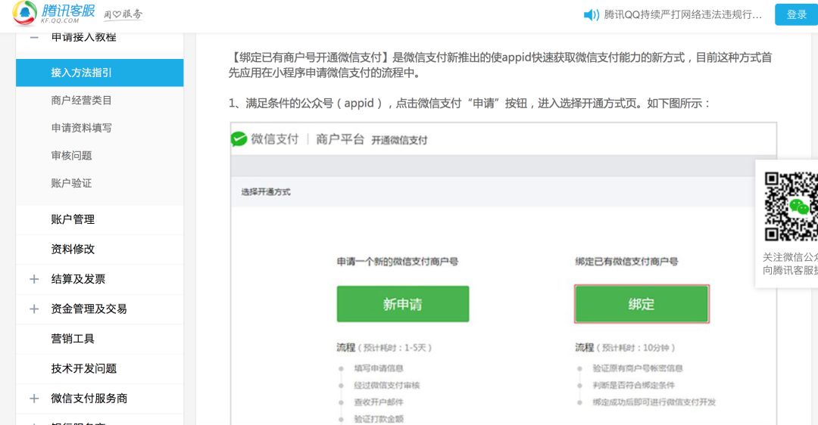Click the speaker announcement icon
The width and height of the screenshot is (818, 425).
(591, 14)
